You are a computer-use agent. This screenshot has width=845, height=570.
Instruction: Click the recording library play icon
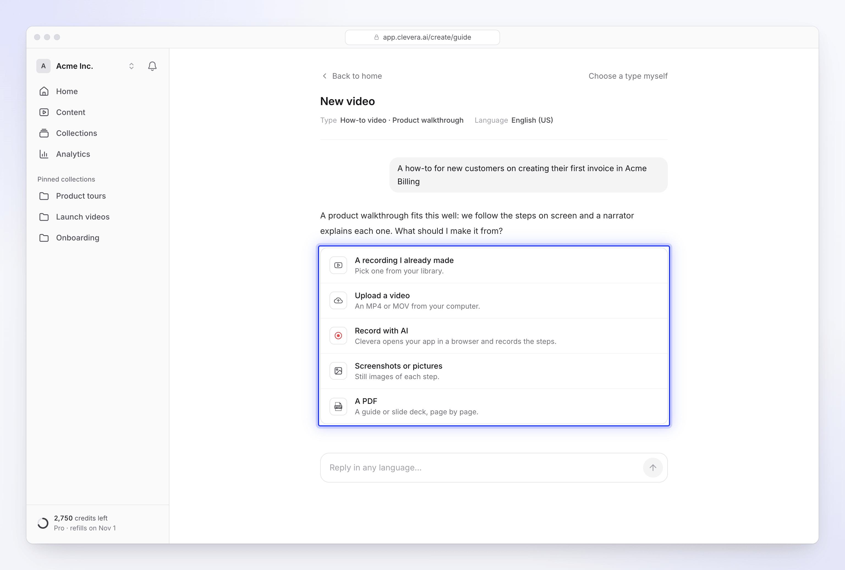point(338,265)
